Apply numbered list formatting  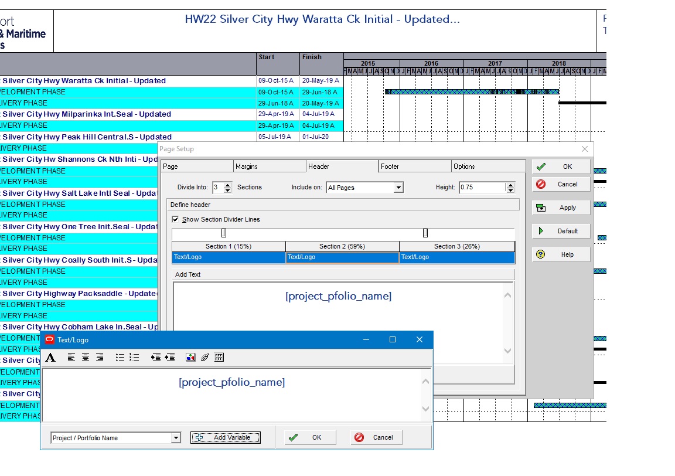click(x=134, y=358)
